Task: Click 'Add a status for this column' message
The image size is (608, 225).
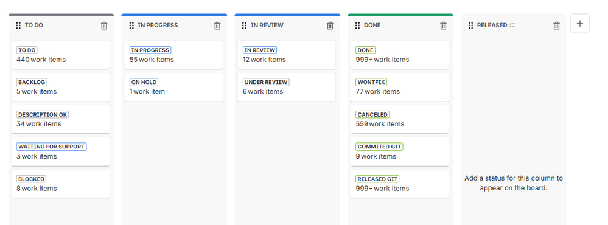Action: (514, 183)
